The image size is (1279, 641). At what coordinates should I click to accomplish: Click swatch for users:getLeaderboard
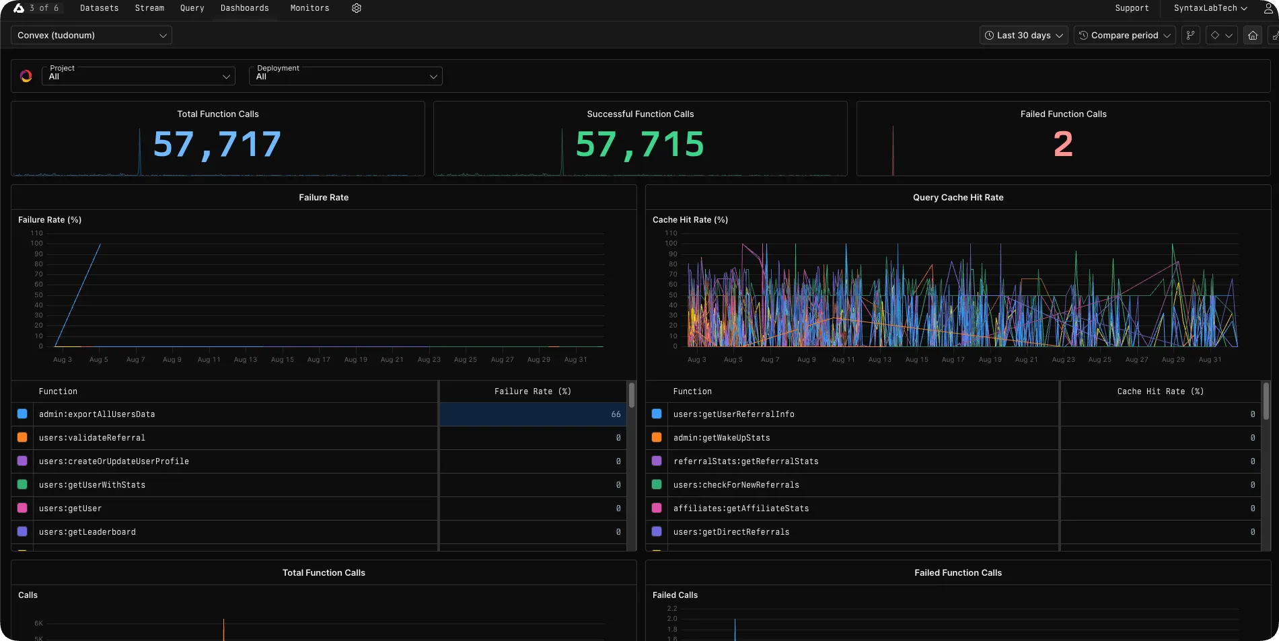(22, 532)
